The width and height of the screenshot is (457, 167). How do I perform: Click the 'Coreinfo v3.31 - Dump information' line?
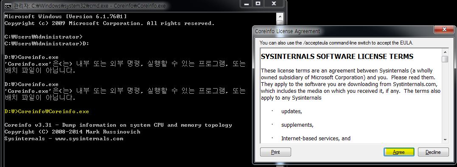[118, 125]
